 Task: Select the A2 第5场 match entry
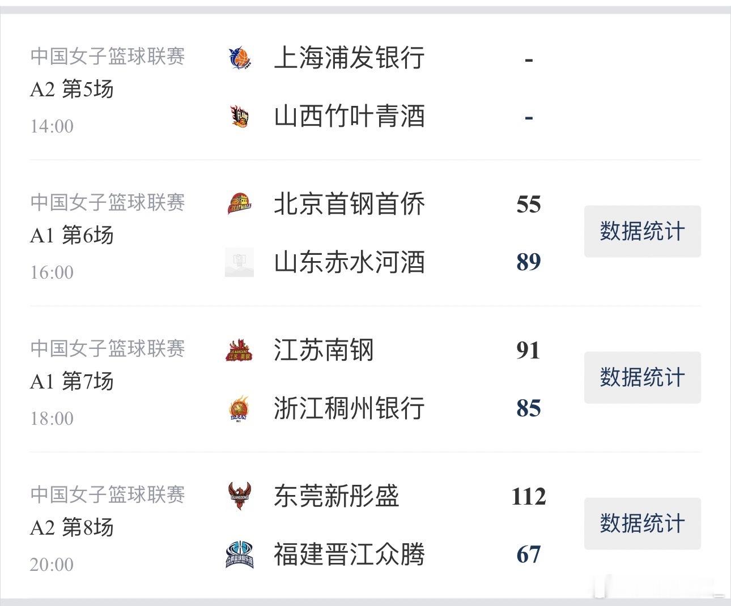click(x=72, y=89)
